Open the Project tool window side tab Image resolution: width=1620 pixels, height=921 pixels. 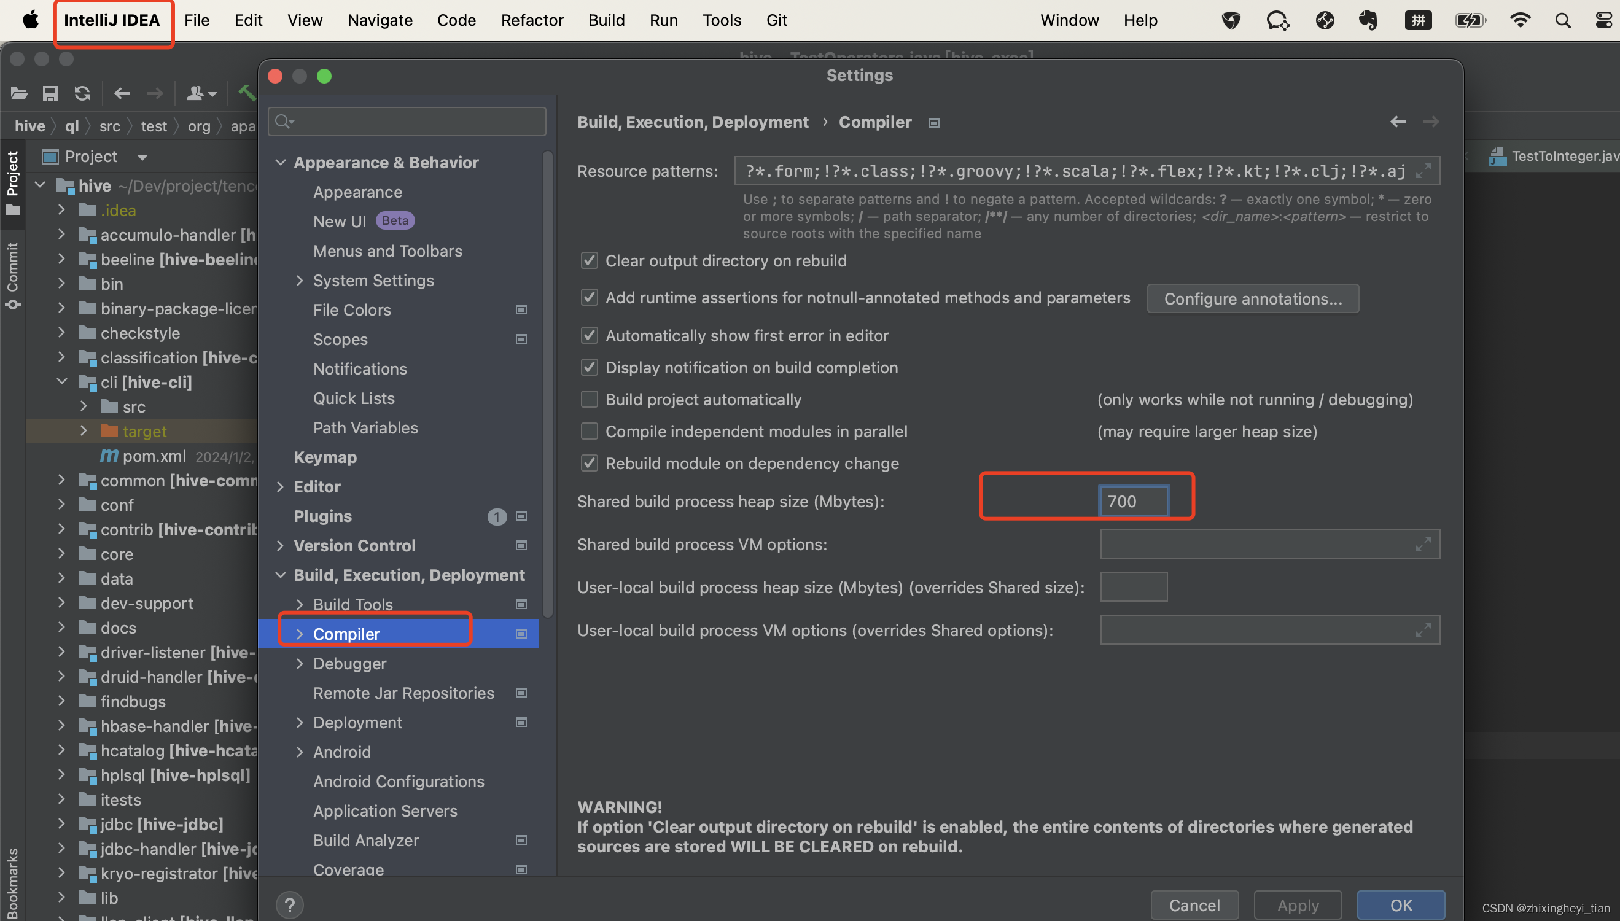(13, 182)
